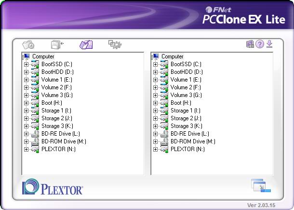
Task: Click the purple question mark help icon
Action: click(260, 44)
